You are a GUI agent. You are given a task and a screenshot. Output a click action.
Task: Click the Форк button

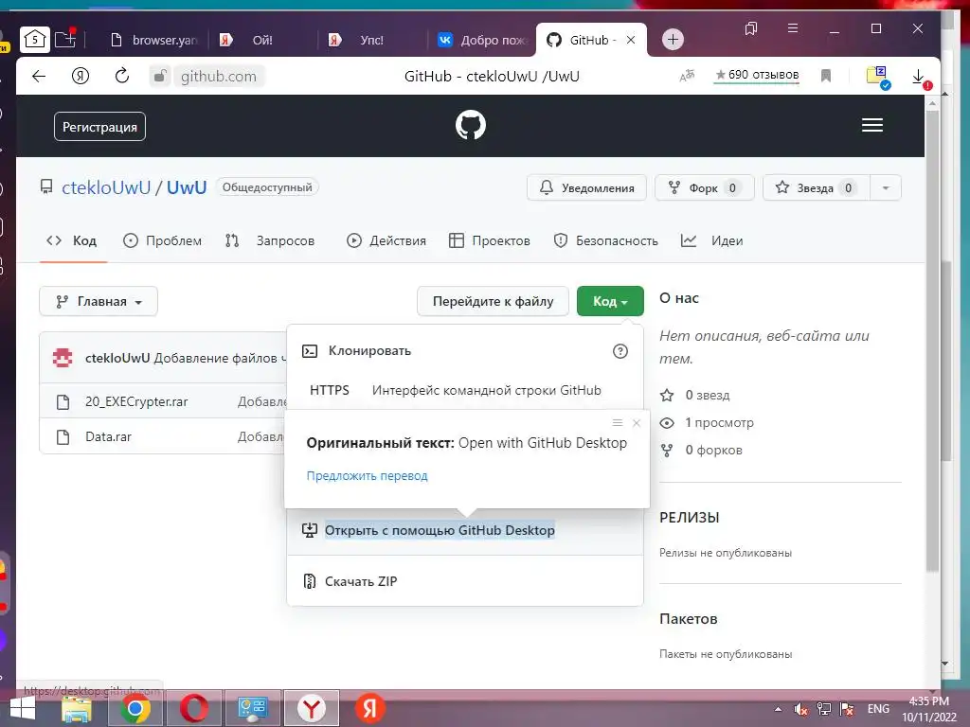point(704,188)
